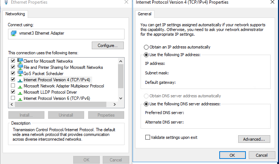Tick the Validate settings upon exit checkbox
The image size is (279, 164).
click(x=148, y=137)
